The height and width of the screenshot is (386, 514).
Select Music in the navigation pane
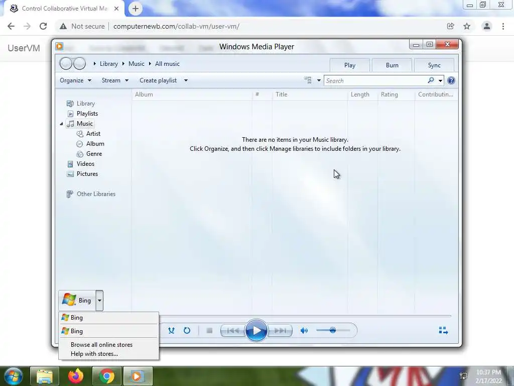tap(84, 124)
